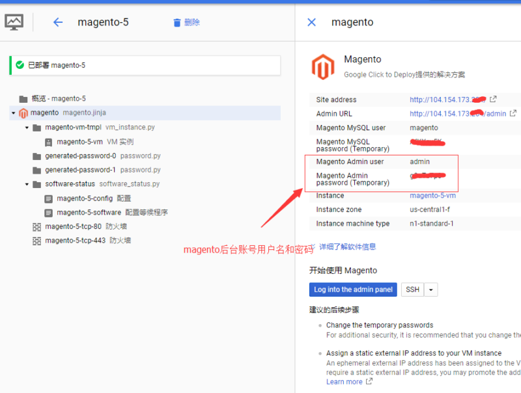
Task: Click Change the temporary passwords text
Action: [380, 325]
